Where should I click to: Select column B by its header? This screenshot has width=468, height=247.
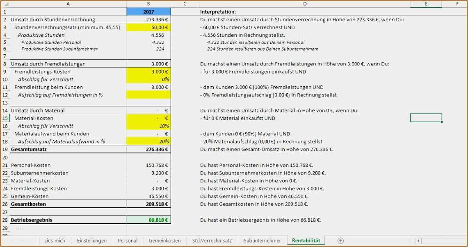[148, 4]
